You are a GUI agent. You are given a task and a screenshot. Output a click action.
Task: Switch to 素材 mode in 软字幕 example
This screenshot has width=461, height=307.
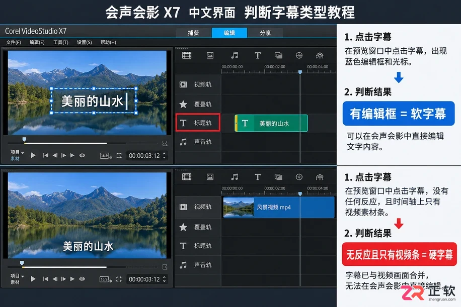(15, 158)
